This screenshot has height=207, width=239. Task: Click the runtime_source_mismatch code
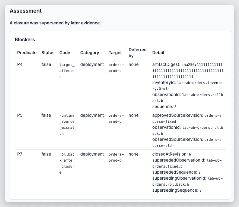point(67,125)
